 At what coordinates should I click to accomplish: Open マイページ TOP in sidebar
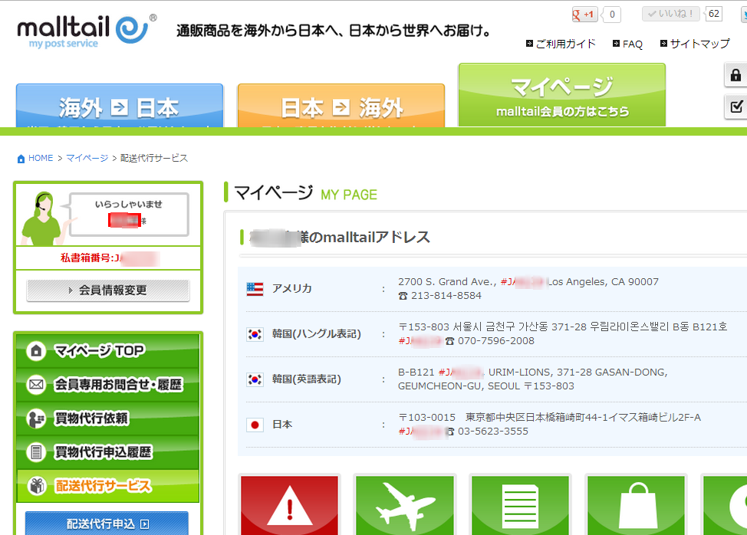tap(108, 351)
